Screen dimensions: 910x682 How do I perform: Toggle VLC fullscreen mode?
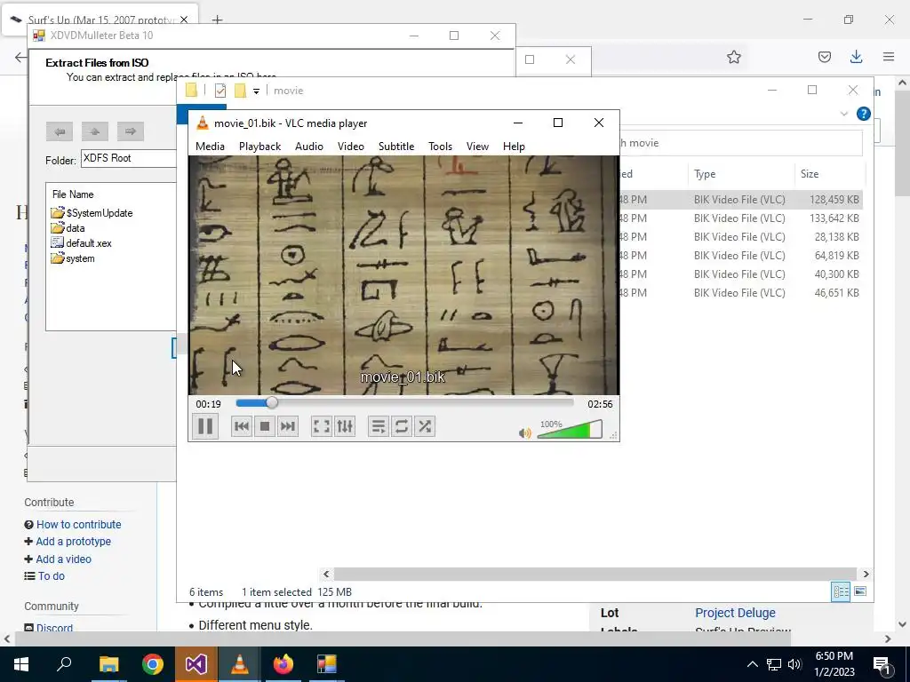tap(321, 426)
